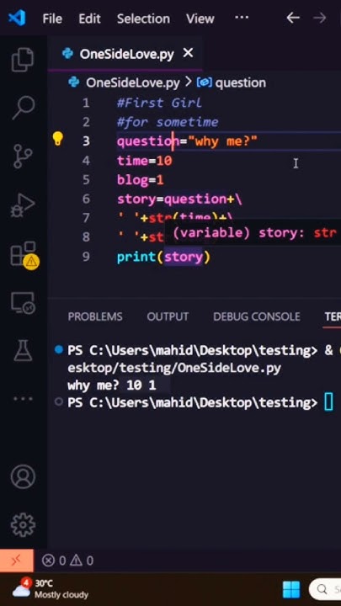341x606 pixels.
Task: Open errors and warnings count in status bar
Action: pos(67,561)
